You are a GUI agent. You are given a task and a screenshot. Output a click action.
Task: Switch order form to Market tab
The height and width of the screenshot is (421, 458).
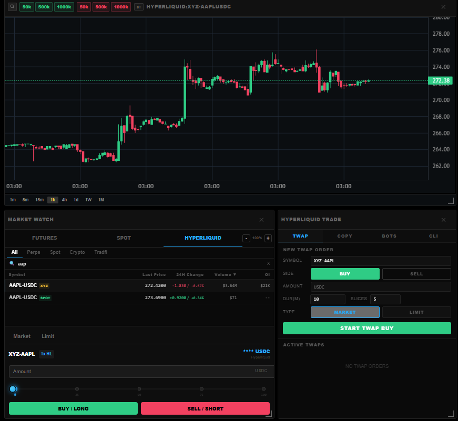[x=22, y=336]
